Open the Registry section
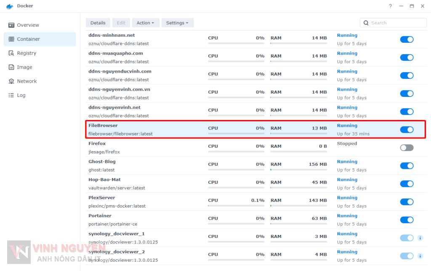The image size is (431, 271). pyautogui.click(x=27, y=53)
